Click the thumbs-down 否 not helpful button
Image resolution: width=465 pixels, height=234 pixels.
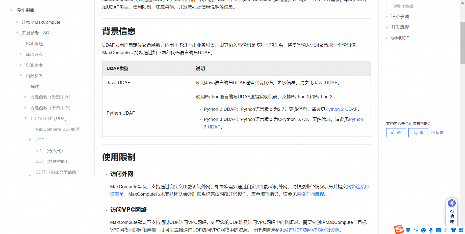coord(418,132)
